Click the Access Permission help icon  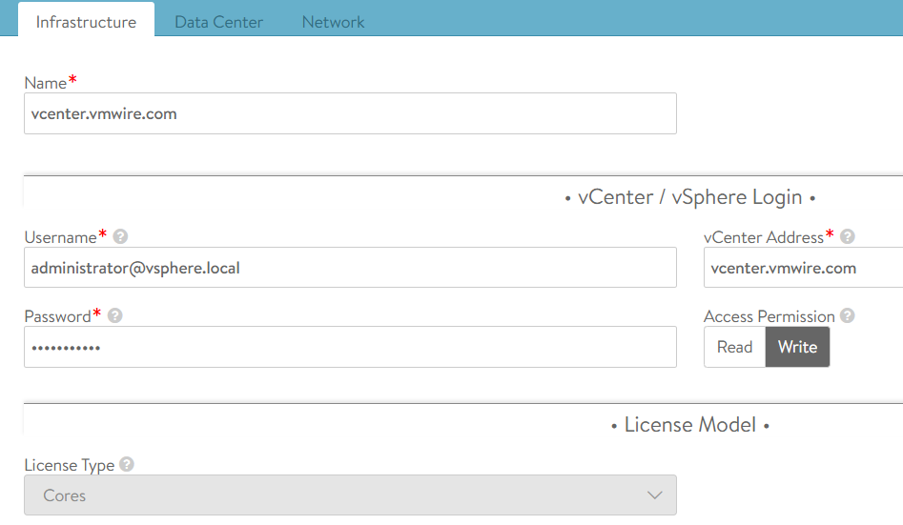(847, 316)
